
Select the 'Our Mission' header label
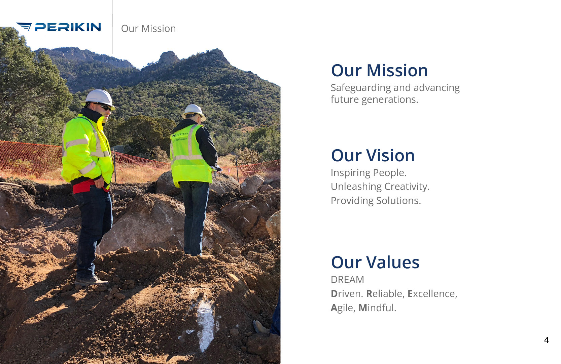(x=148, y=29)
